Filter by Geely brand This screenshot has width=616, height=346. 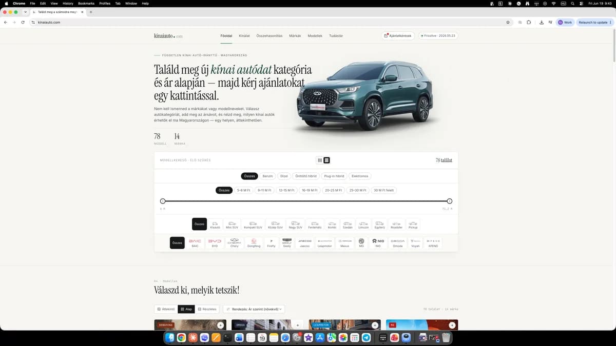click(287, 243)
